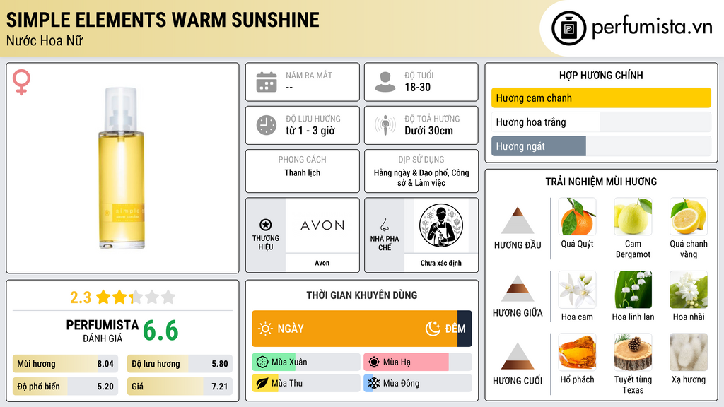Click the Mùa Thu season bar
724x407 pixels.
[306, 384]
